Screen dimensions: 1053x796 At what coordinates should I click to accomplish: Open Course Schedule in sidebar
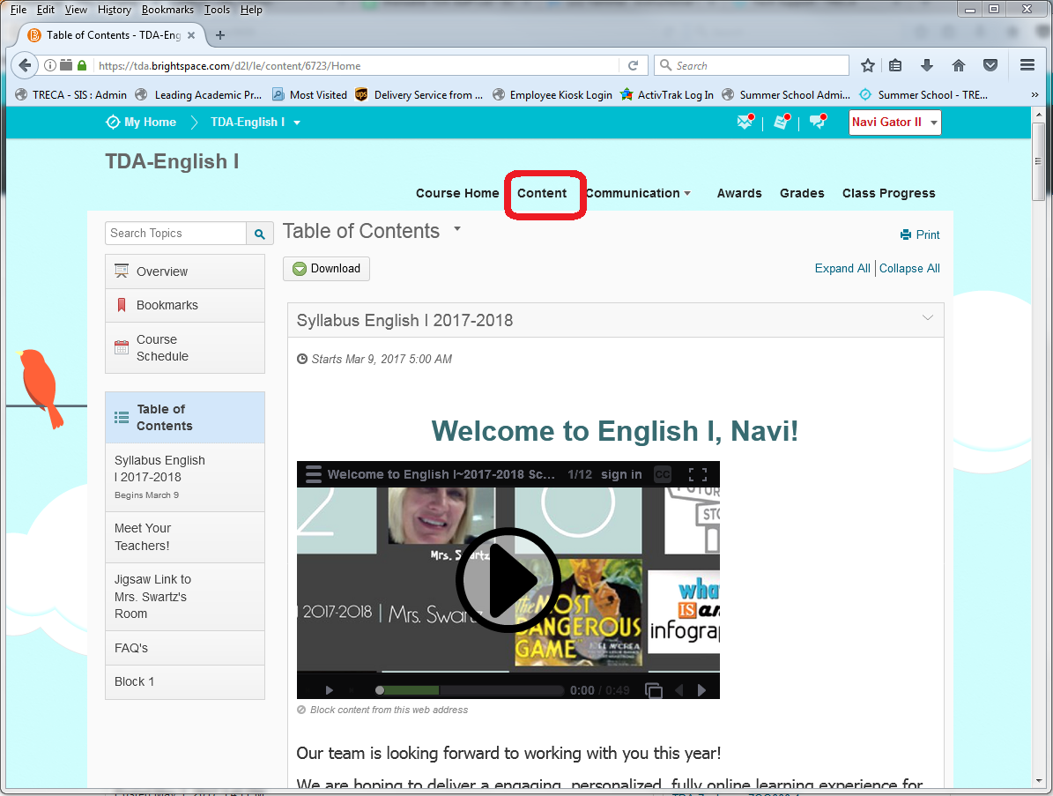coord(185,348)
